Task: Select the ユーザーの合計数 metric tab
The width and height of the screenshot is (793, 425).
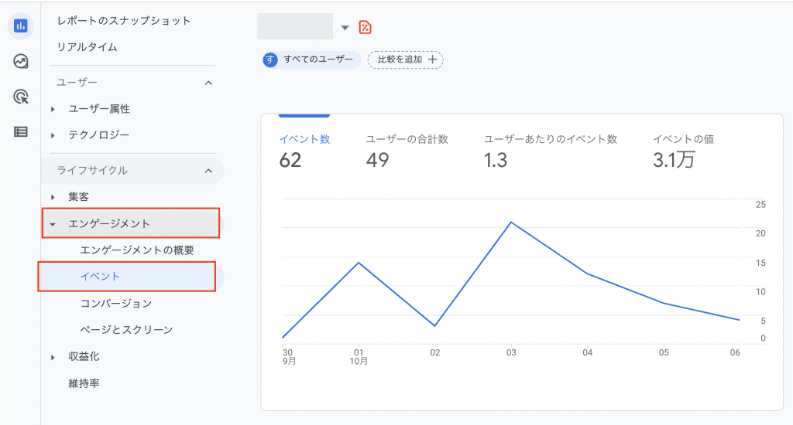Action: 407,139
